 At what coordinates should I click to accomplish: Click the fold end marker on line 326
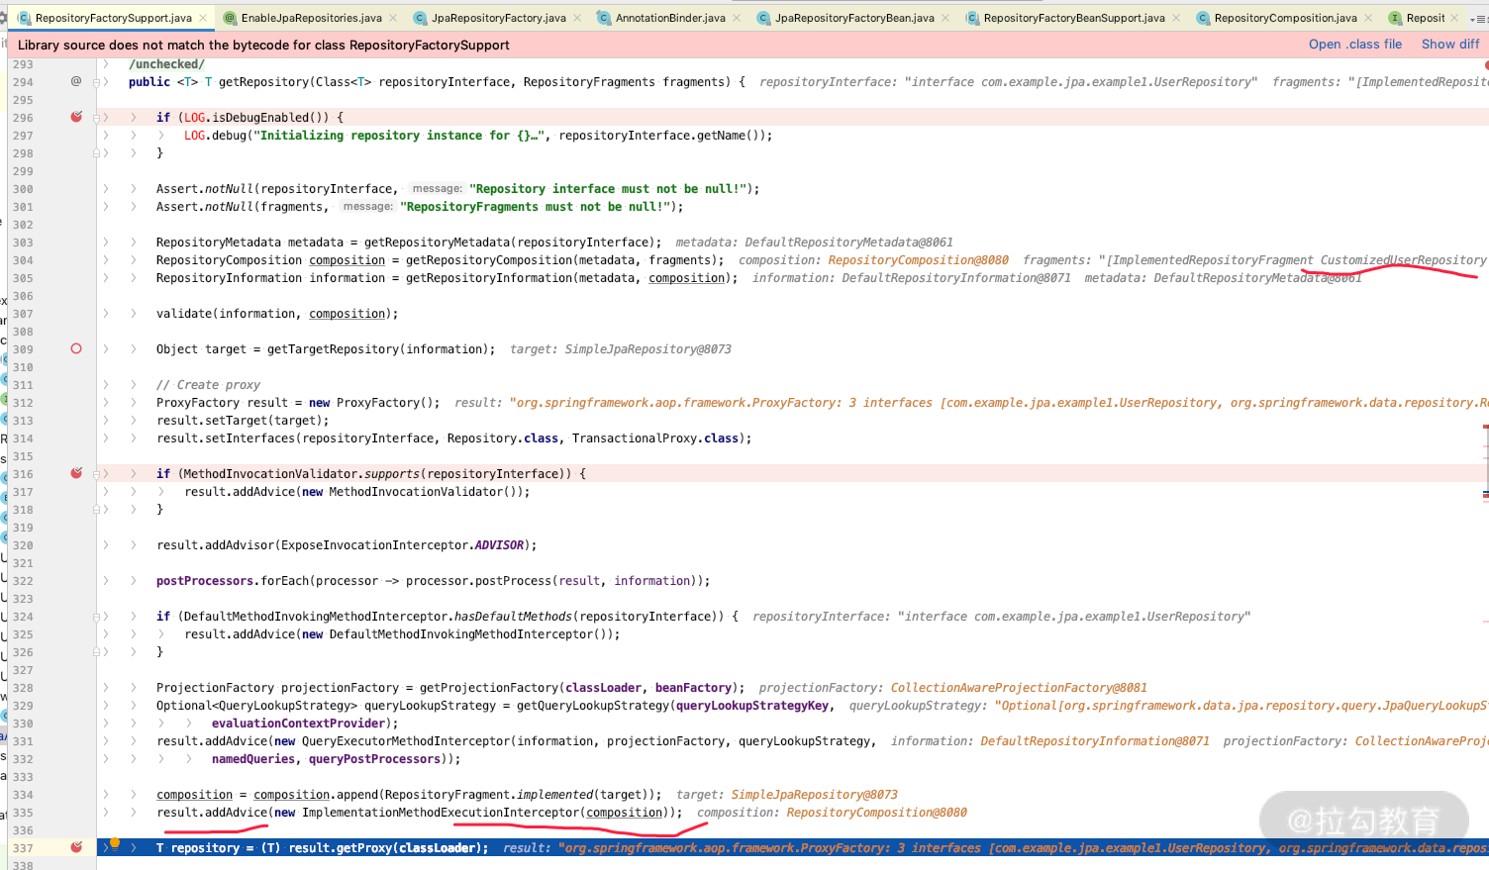(x=96, y=652)
